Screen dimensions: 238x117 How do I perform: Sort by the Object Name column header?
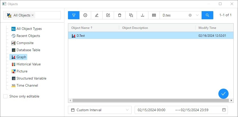click(82, 28)
